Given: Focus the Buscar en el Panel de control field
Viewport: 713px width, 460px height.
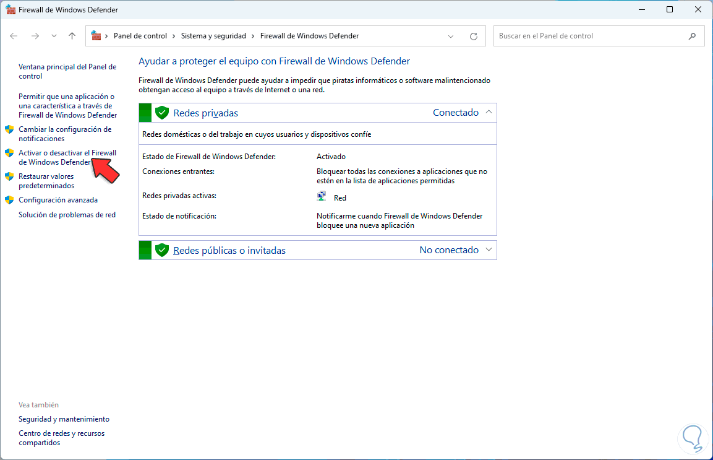Looking at the screenshot, I should point(599,36).
